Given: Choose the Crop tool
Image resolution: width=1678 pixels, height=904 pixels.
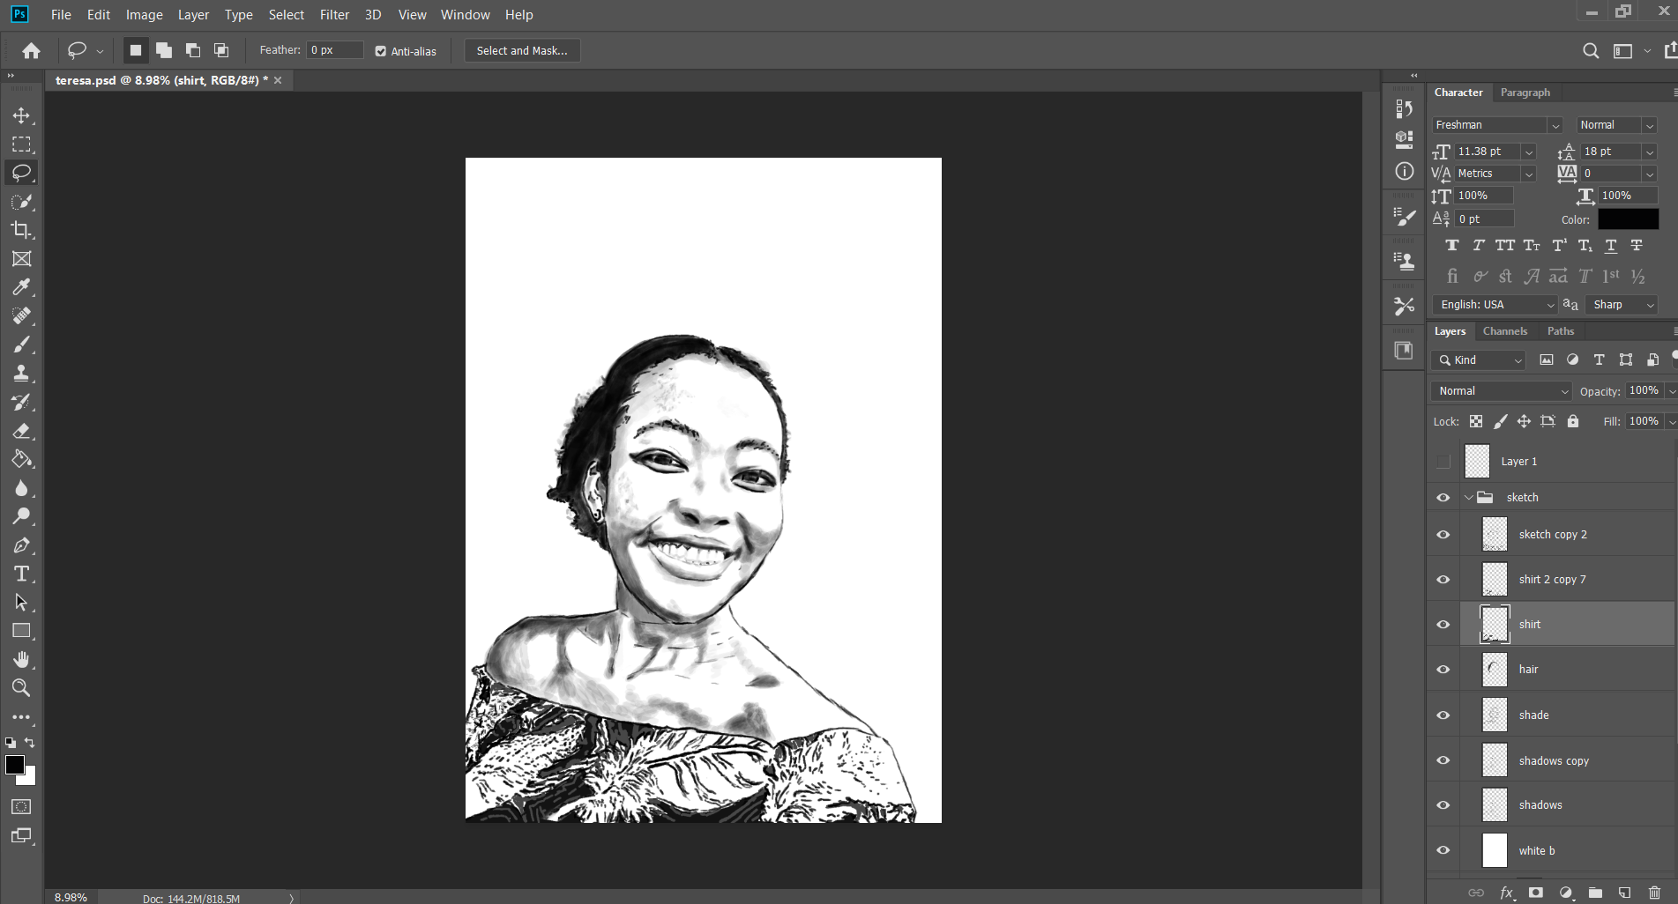Looking at the screenshot, I should coord(22,230).
